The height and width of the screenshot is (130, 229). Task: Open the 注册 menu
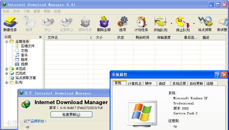click(x=57, y=11)
